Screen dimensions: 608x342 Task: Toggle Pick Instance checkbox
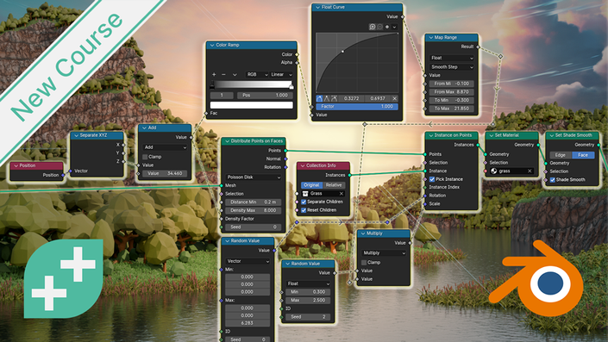click(x=432, y=179)
